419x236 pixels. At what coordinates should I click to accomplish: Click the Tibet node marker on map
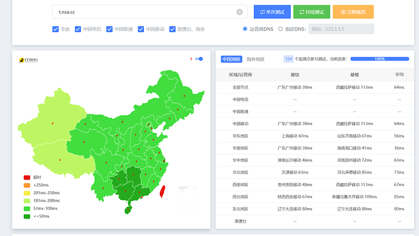click(60, 160)
